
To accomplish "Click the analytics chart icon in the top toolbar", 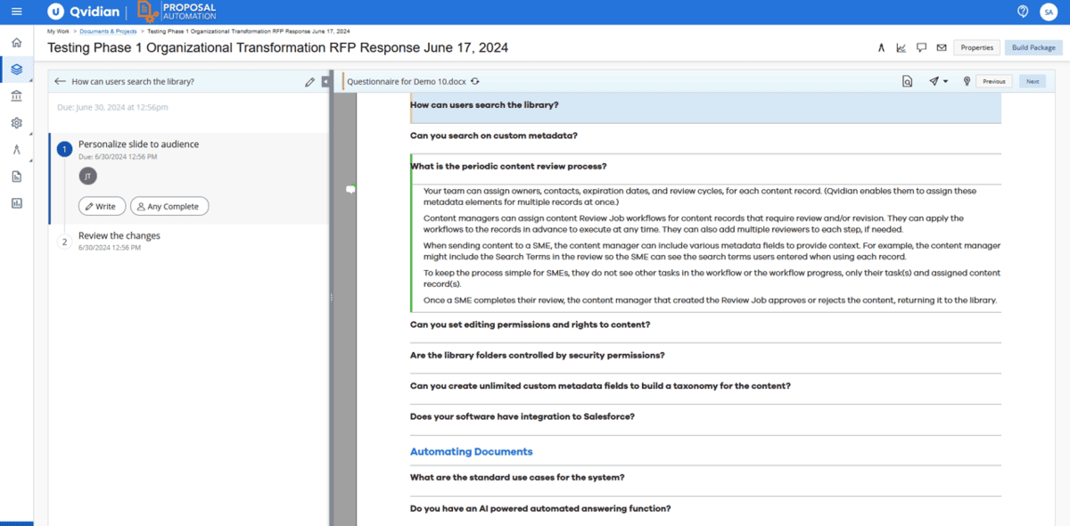I will (x=901, y=47).
